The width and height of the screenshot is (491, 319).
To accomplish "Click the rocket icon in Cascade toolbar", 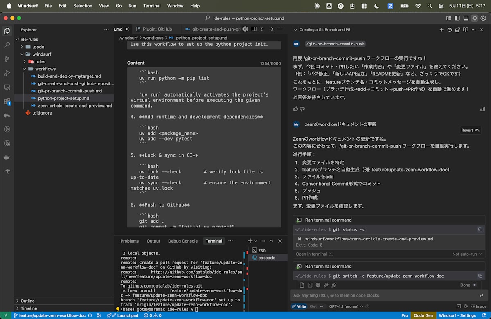I will click(x=334, y=285).
